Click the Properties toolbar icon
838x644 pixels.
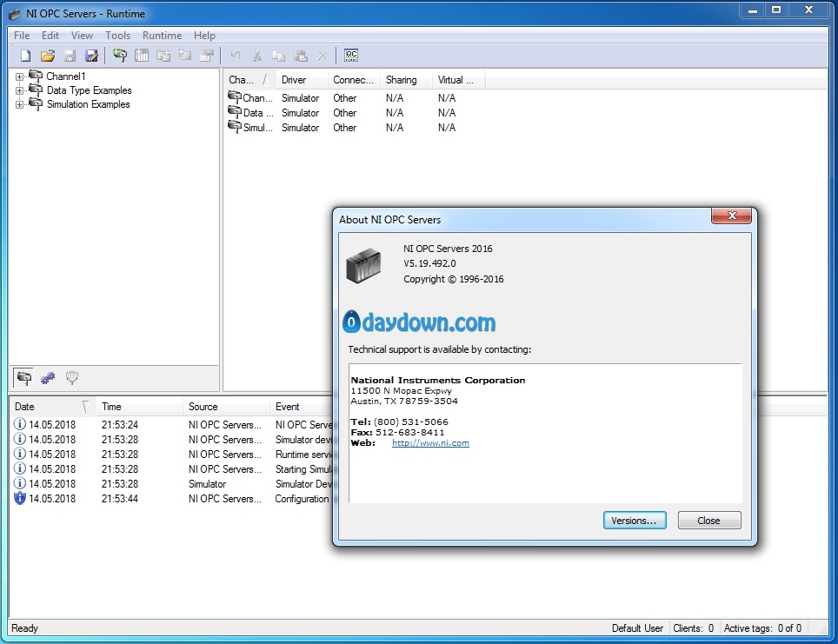pyautogui.click(x=207, y=56)
